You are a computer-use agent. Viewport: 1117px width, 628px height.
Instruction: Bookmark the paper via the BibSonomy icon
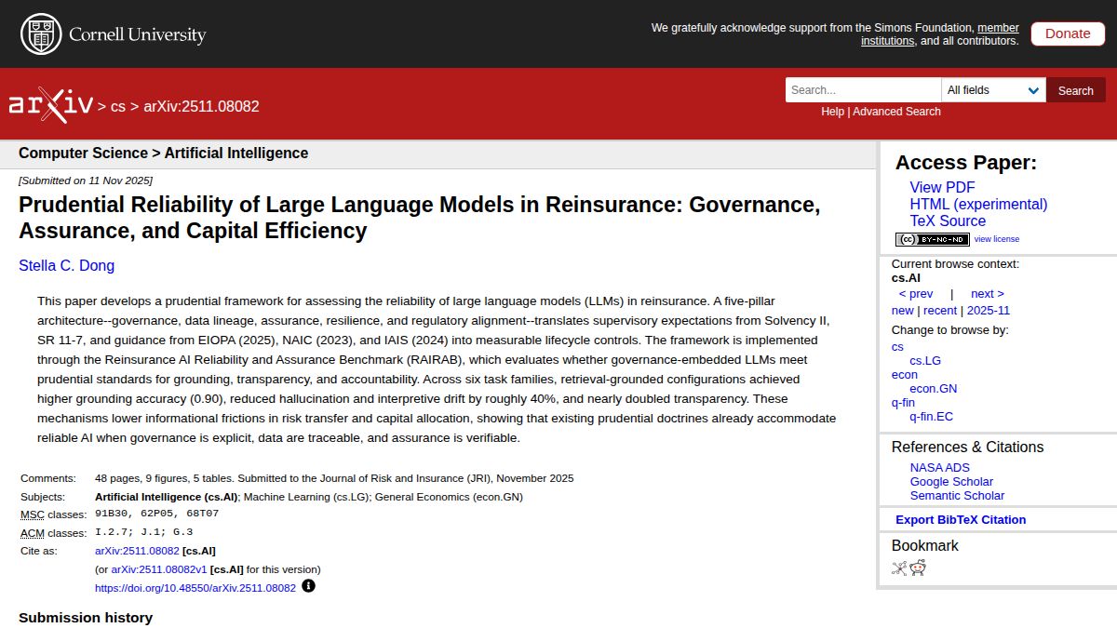898,566
